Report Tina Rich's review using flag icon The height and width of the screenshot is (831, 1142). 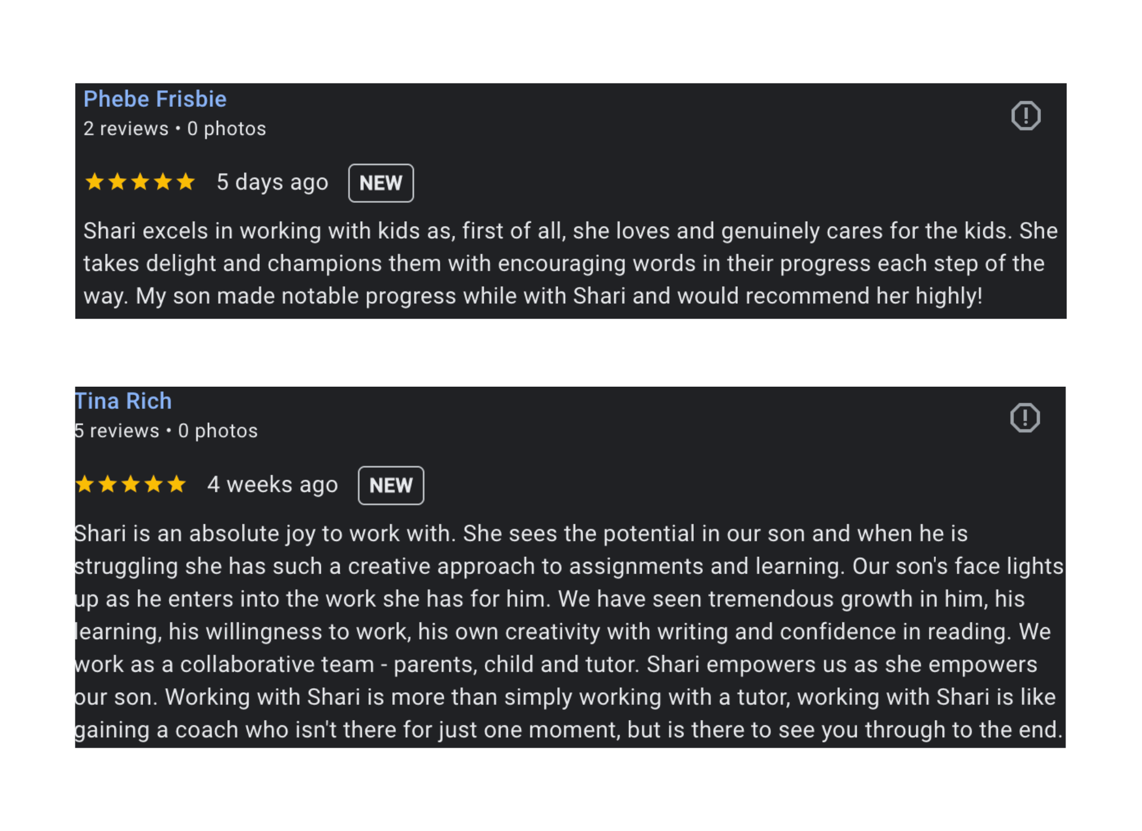[1024, 418]
